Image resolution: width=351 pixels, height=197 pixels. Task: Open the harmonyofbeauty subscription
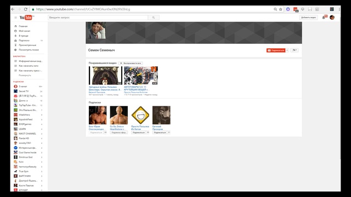pyautogui.click(x=27, y=166)
